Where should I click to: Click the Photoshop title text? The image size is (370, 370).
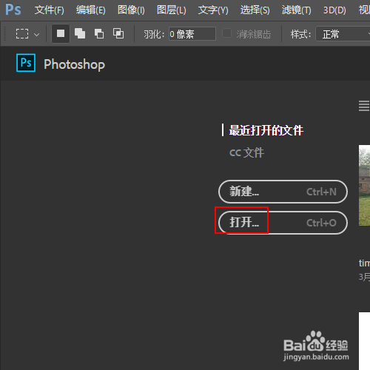tap(74, 64)
